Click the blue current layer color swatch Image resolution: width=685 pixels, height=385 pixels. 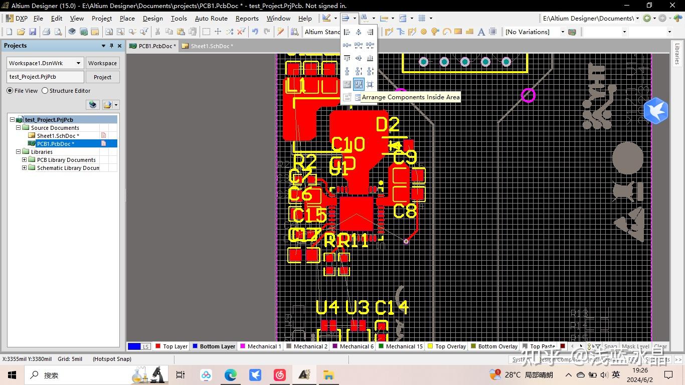[x=134, y=346]
